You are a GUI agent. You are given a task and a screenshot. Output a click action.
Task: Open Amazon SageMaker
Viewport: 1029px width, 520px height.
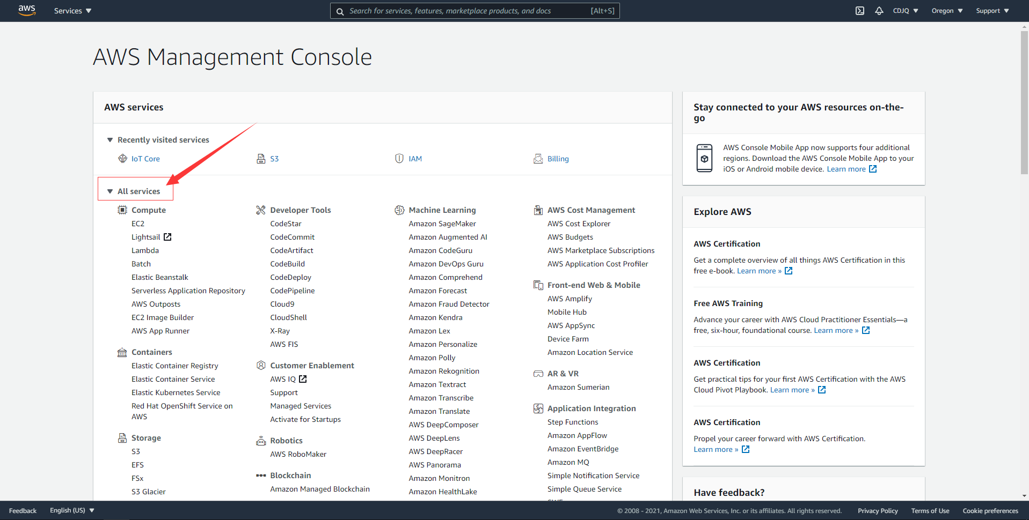442,224
